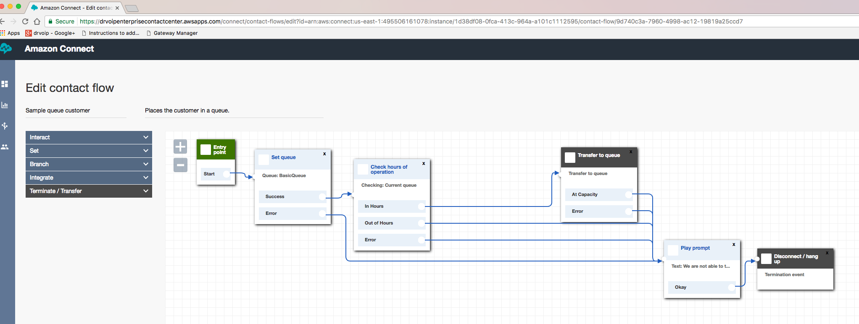The height and width of the screenshot is (324, 859).
Task: Click the Play prompt block icon
Action: click(673, 250)
